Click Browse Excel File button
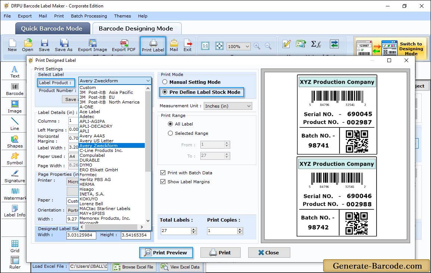431x273 pixels. point(133,267)
